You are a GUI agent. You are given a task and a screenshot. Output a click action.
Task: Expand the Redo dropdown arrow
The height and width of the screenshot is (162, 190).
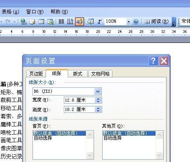[14, 22]
